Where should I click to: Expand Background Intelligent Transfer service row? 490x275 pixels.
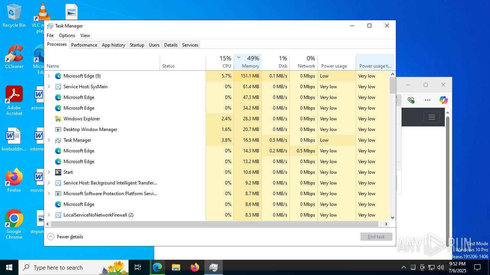[x=49, y=183]
